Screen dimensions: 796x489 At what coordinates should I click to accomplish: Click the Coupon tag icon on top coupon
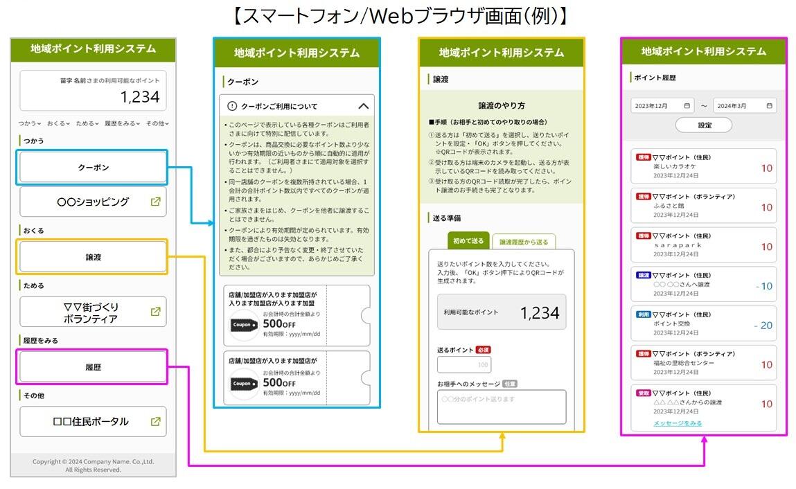coord(245,323)
